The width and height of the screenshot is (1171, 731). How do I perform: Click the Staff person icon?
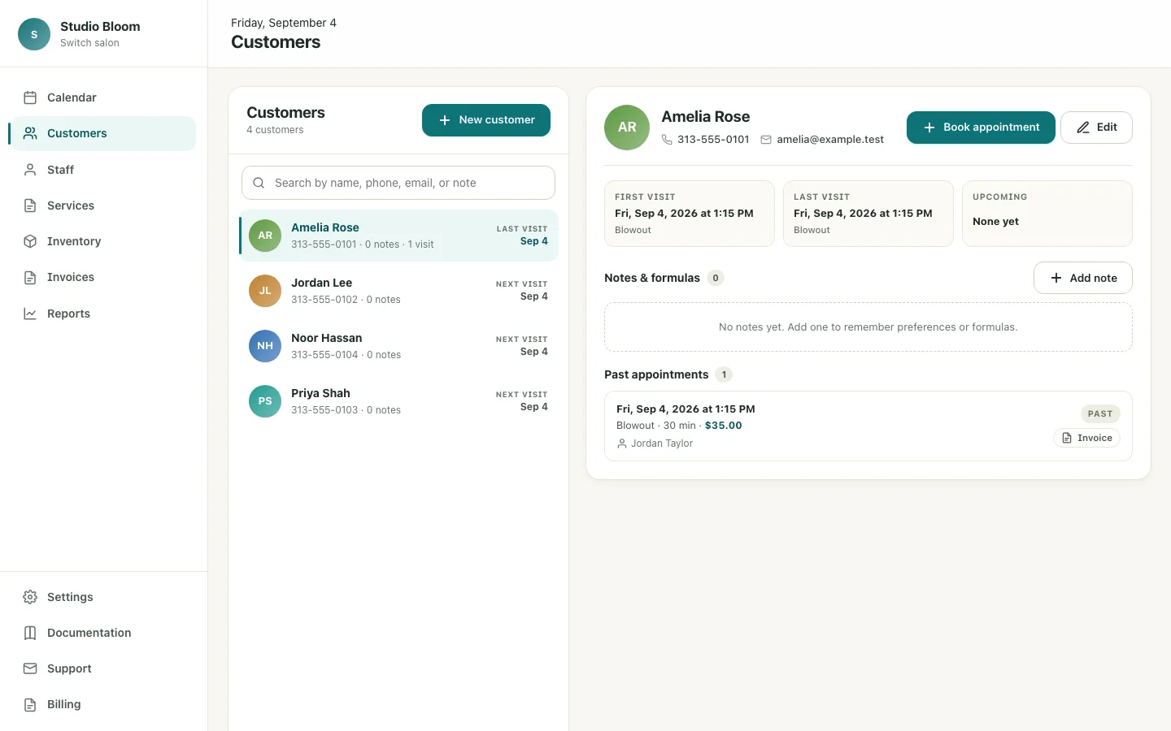click(x=30, y=170)
